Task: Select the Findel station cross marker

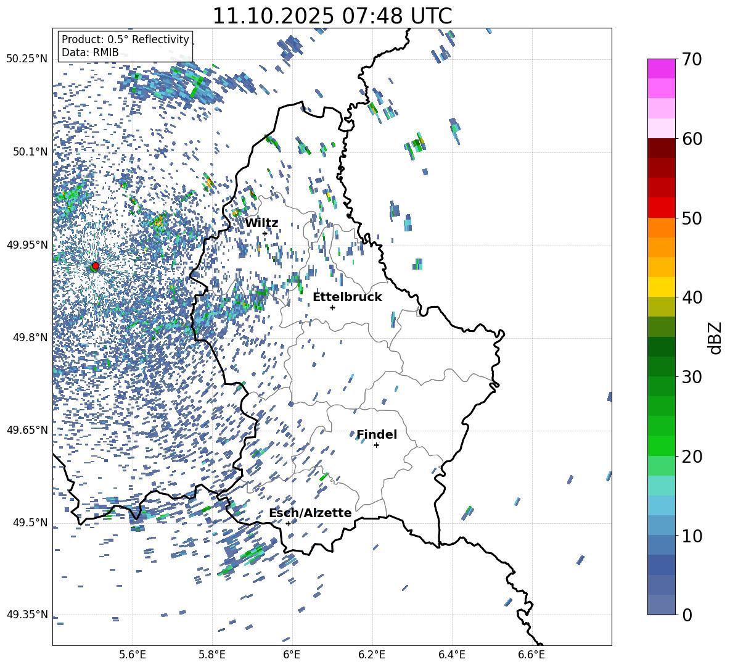Action: [x=376, y=445]
